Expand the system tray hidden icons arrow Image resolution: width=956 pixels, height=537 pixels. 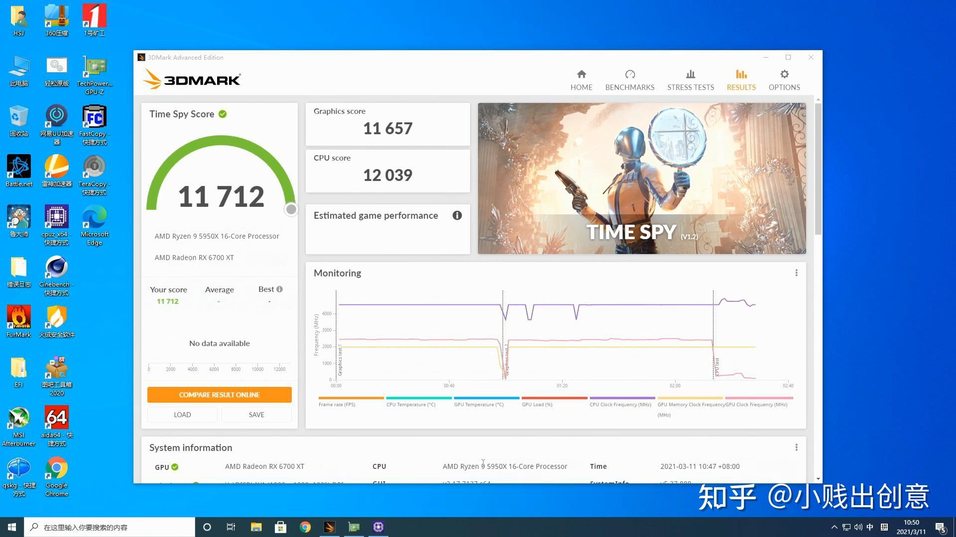(834, 527)
